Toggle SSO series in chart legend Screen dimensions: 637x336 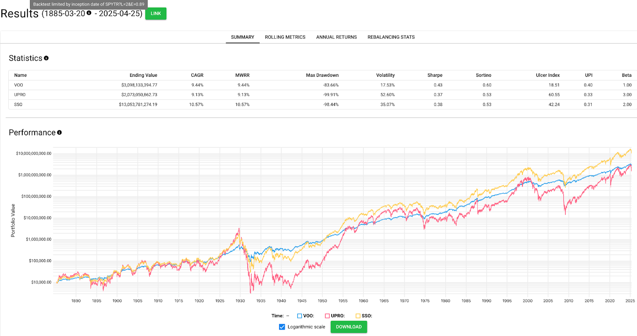(358, 316)
